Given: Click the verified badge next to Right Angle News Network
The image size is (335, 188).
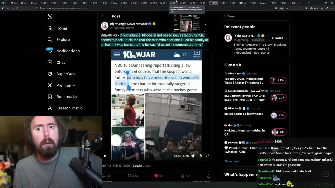Looking at the screenshot, I should (150, 24).
